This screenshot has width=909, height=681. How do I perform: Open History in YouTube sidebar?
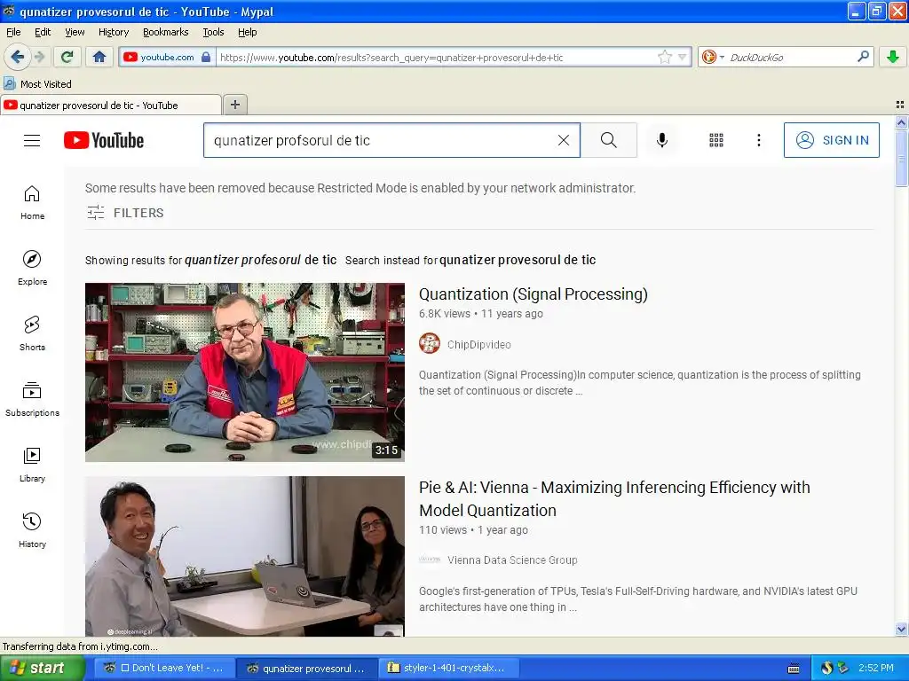pos(32,530)
